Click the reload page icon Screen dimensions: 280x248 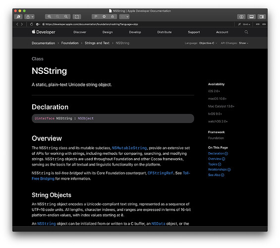31,24
